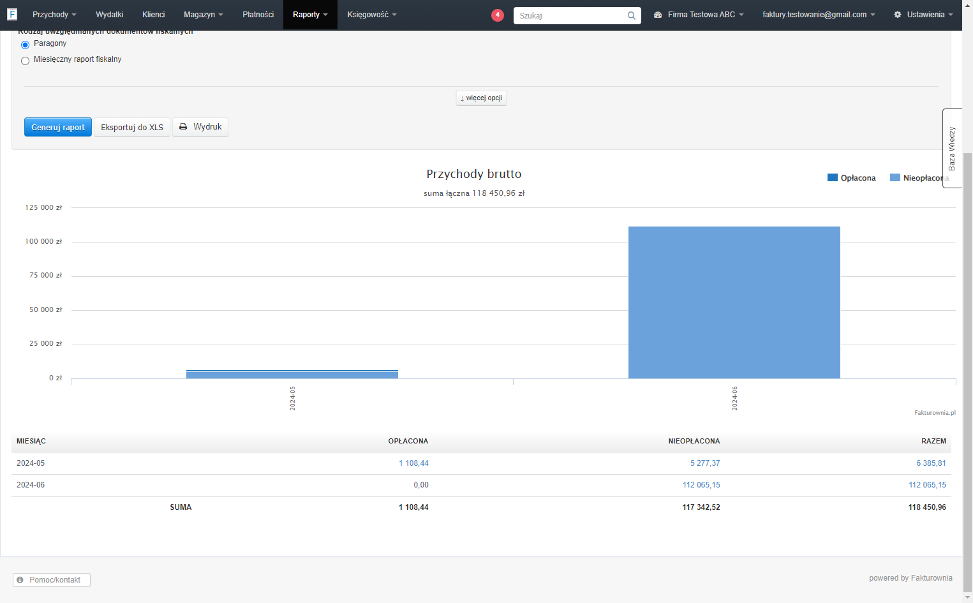Click the search magnifier icon

coord(631,15)
